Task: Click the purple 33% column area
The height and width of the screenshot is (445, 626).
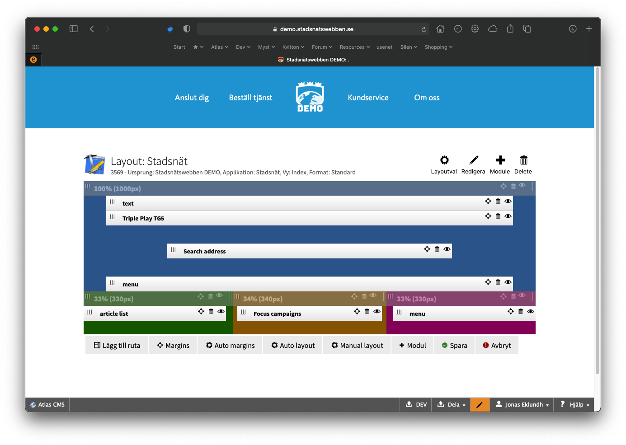Action: pos(461,328)
